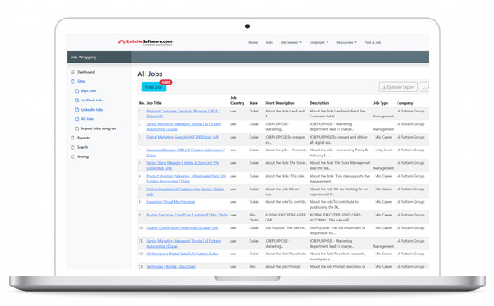Click the Reports file icon
494x306 pixels.
point(73,138)
